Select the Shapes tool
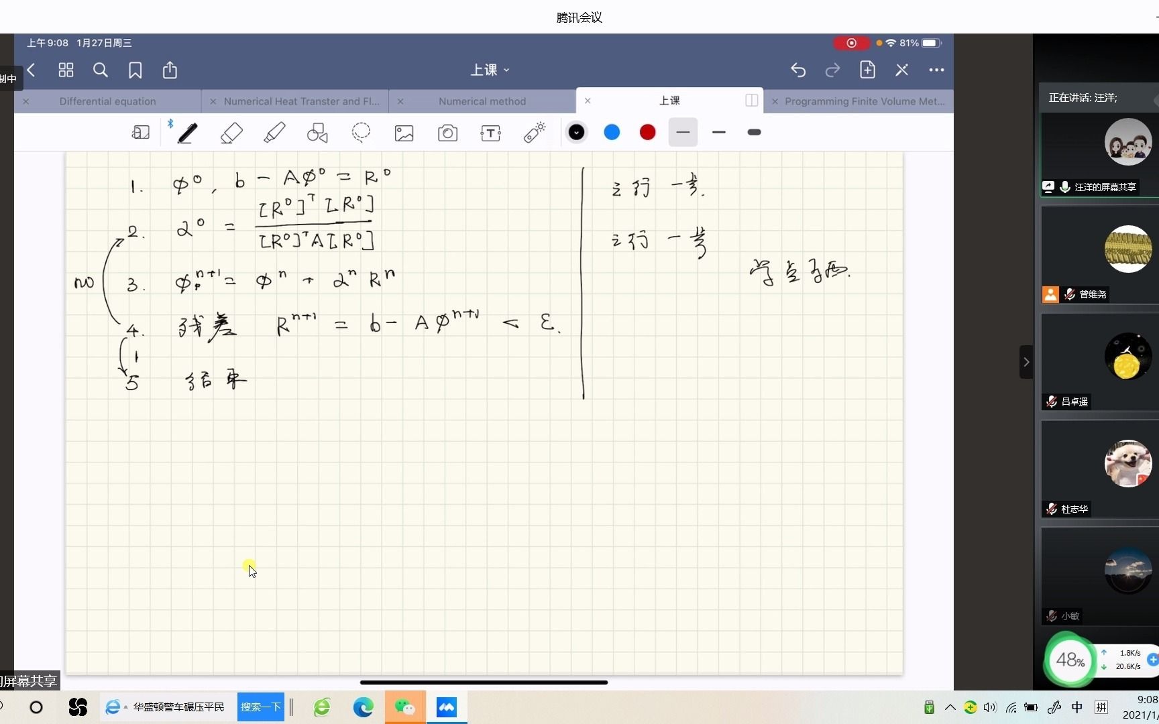Screen dimensions: 1159x724 [317, 133]
